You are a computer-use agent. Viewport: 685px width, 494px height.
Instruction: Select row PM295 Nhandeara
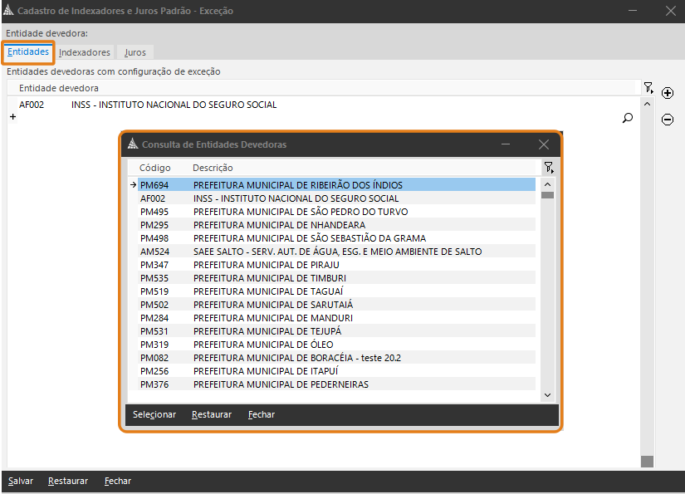pyautogui.click(x=336, y=225)
